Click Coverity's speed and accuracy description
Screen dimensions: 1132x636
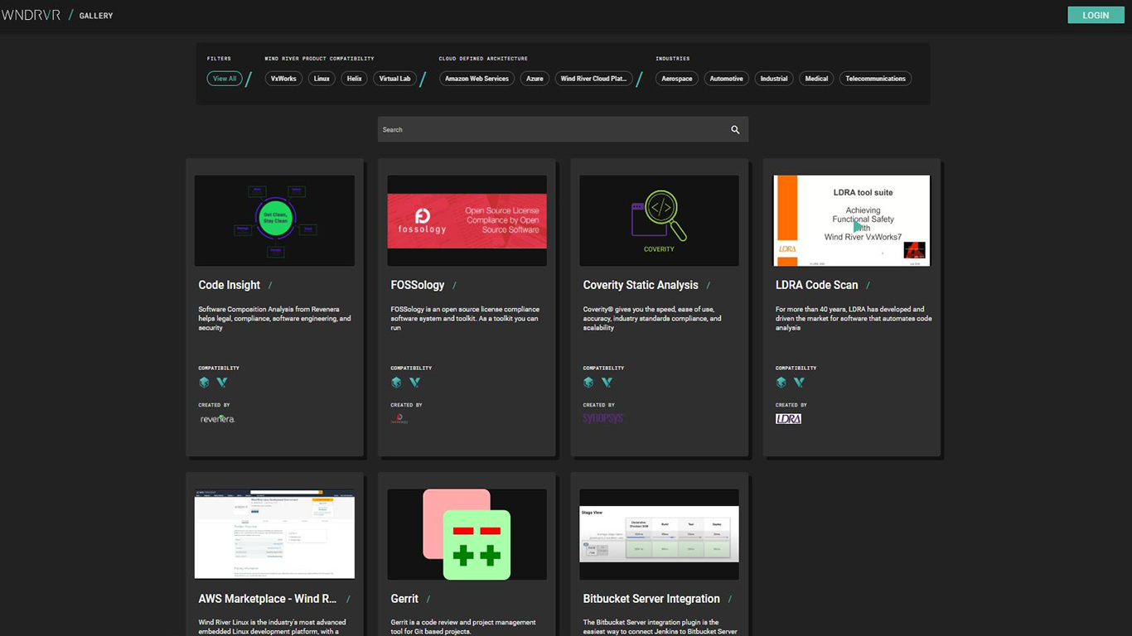(x=652, y=318)
